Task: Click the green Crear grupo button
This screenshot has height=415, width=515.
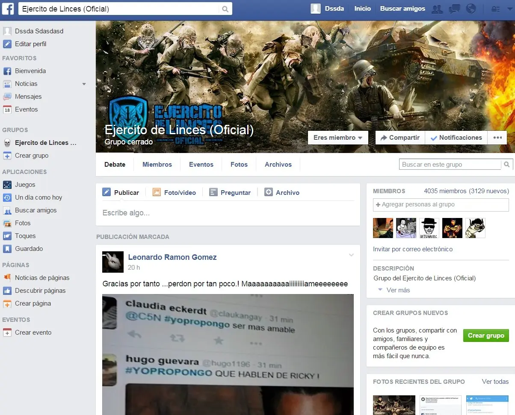Action: (486, 336)
